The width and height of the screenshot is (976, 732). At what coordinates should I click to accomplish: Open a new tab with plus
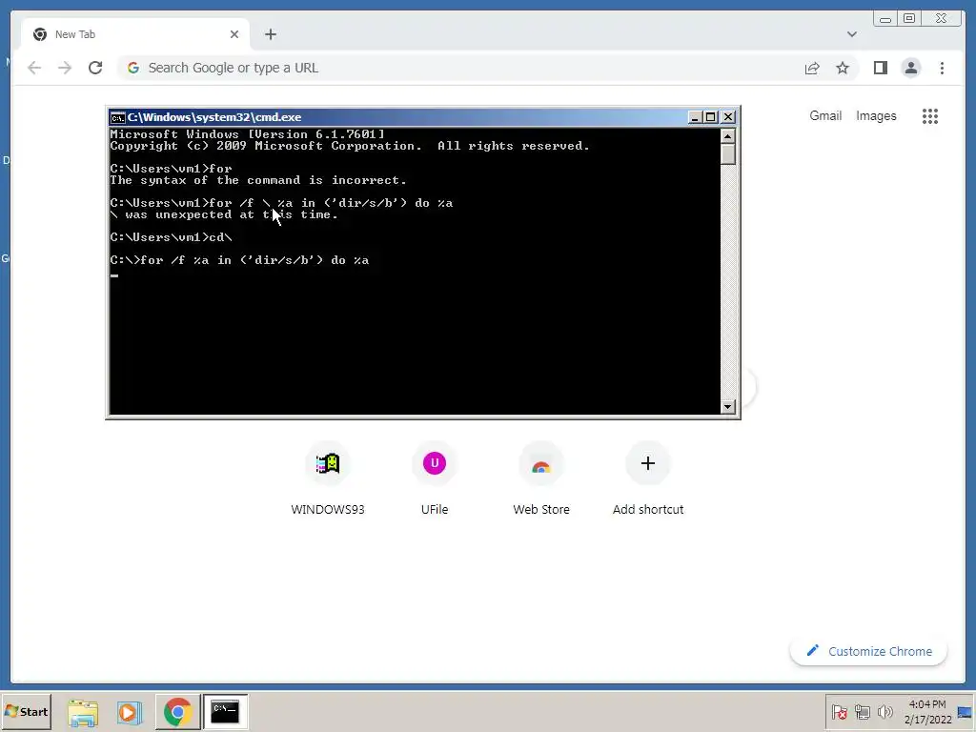pos(270,34)
